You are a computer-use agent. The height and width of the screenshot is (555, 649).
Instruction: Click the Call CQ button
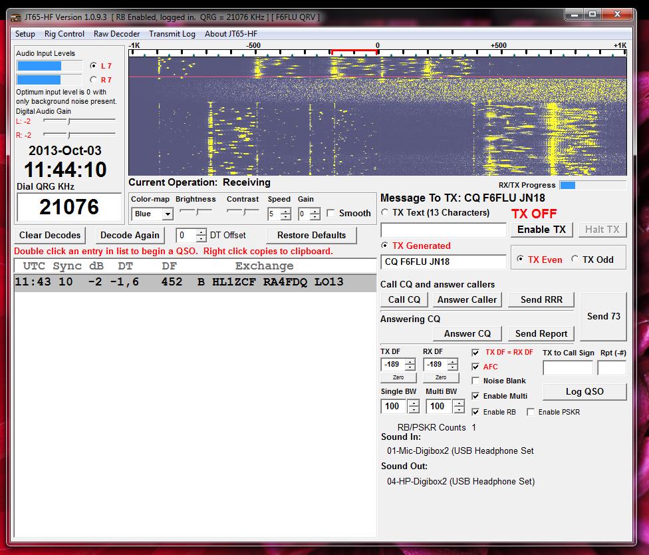[x=404, y=299]
